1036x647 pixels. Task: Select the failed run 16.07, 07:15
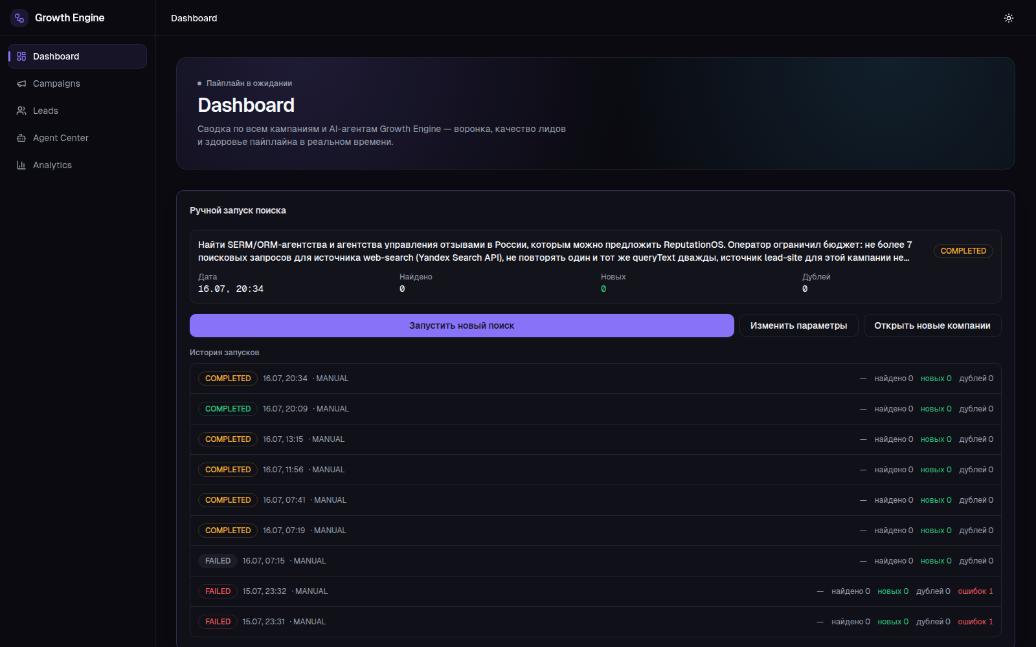(596, 561)
